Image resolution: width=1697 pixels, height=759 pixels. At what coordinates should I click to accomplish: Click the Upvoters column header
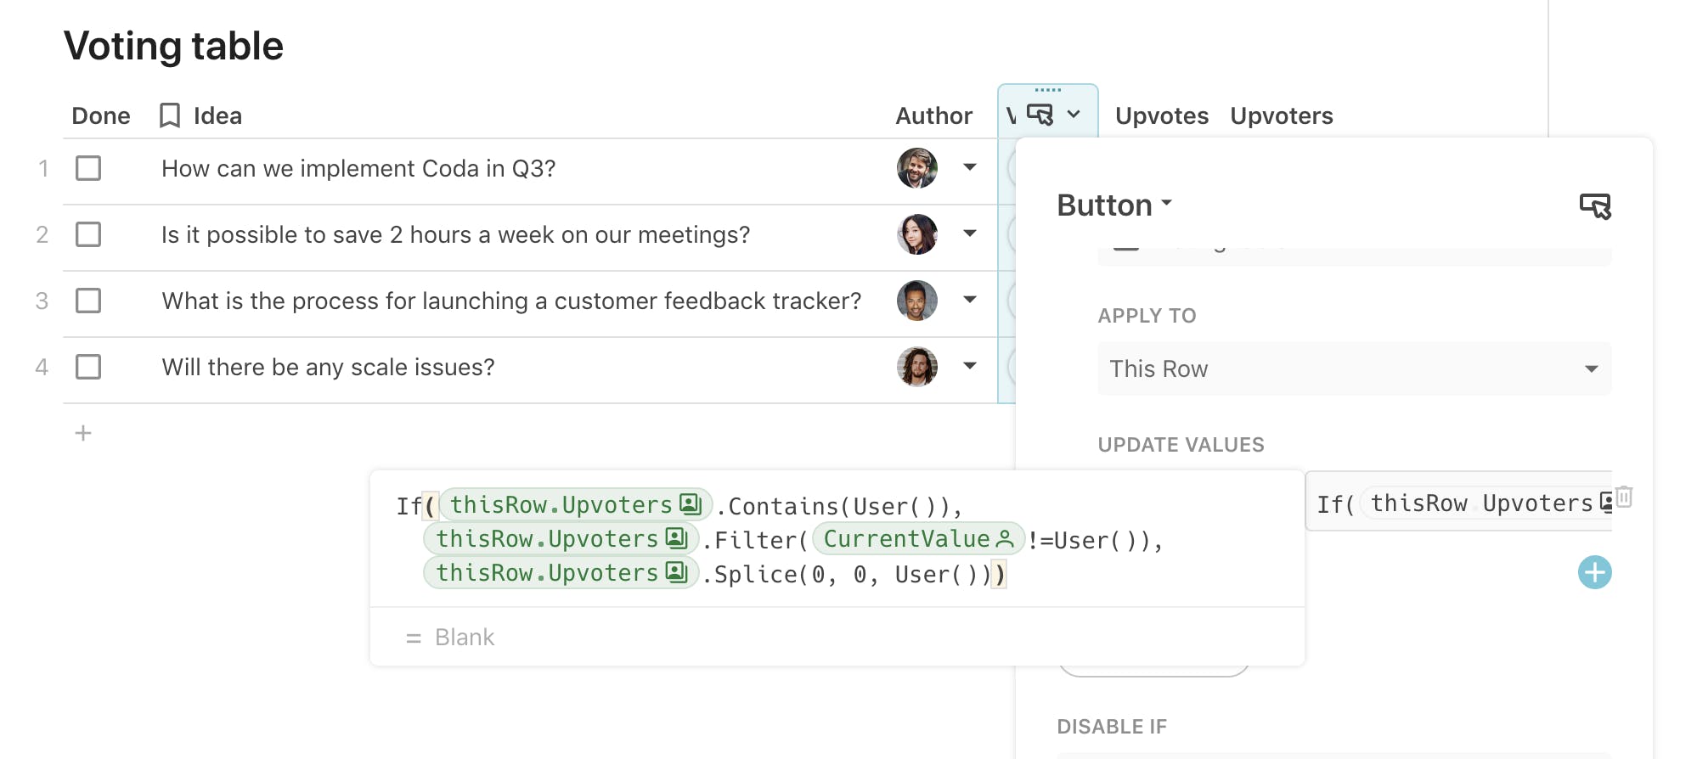pos(1282,115)
